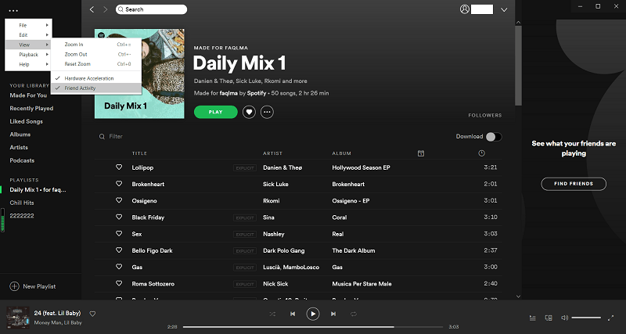Adjust the volume slider
This screenshot has height=334, width=626.
pyautogui.click(x=586, y=318)
